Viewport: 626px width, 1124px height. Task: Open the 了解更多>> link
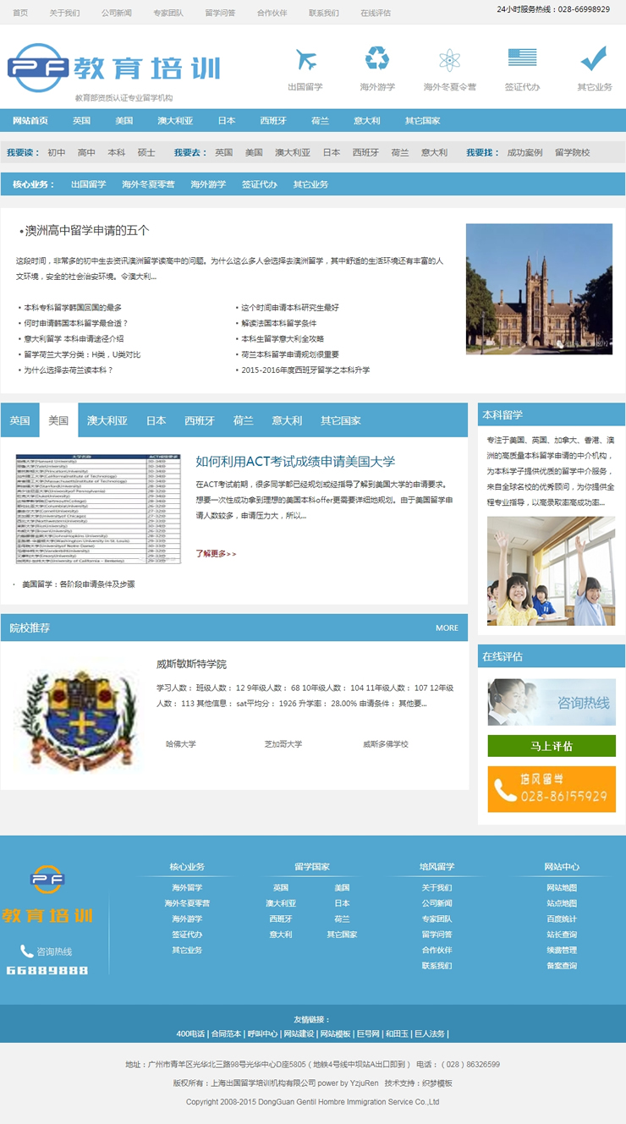point(216,553)
